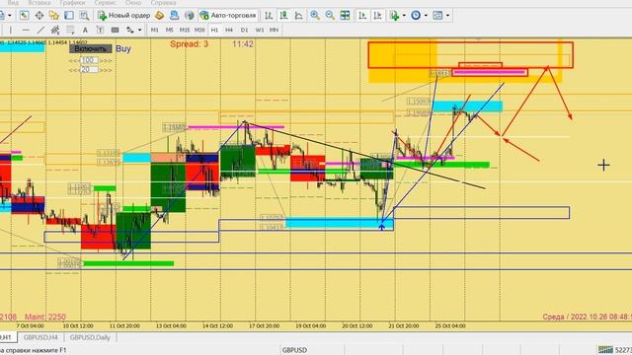Switch timeframe to M15
This screenshot has height=355, width=632.
point(185,30)
